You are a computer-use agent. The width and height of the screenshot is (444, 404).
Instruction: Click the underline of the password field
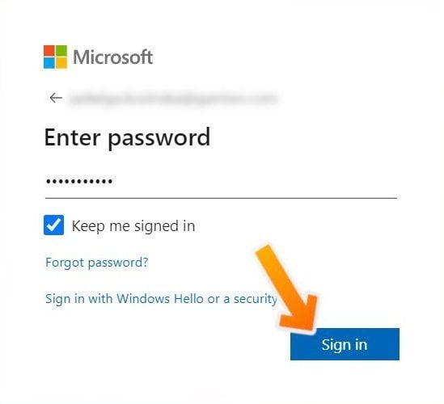click(x=221, y=198)
